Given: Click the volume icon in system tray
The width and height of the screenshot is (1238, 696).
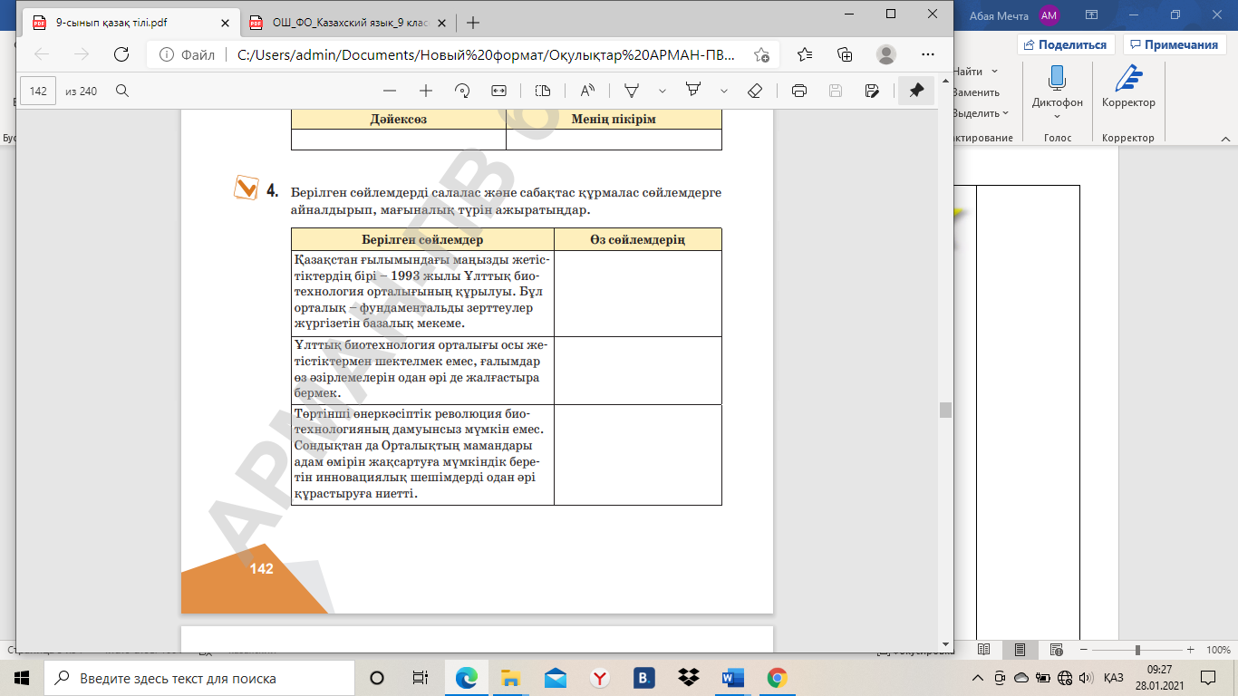Looking at the screenshot, I should 1085,678.
